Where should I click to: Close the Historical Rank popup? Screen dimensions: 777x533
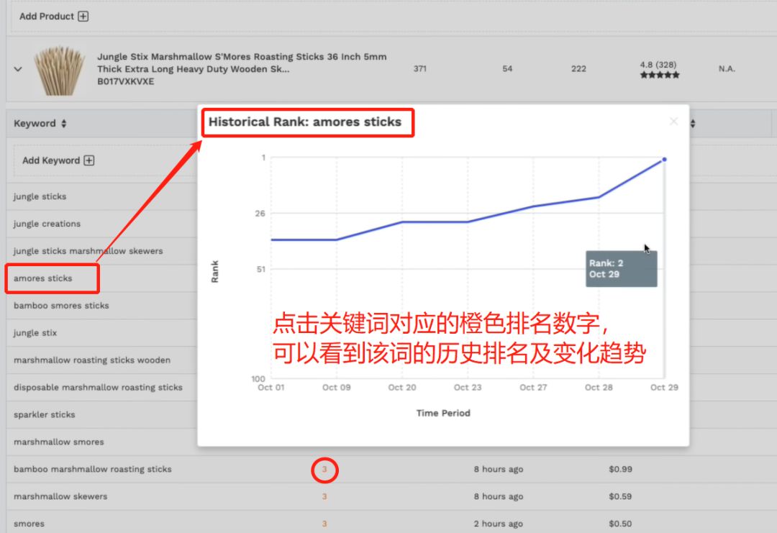(673, 122)
